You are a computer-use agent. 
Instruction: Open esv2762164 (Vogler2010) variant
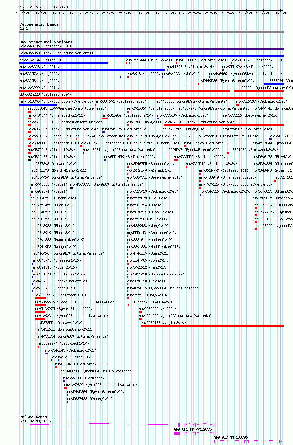[x=42, y=60]
